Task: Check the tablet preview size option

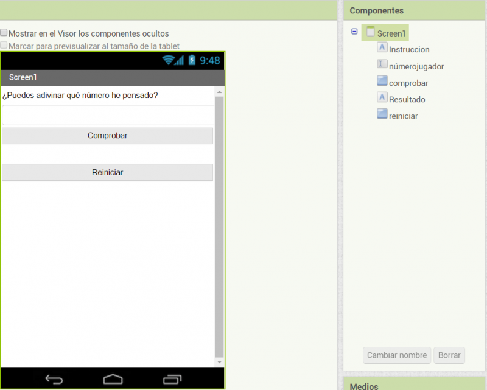Action: pyautogui.click(x=4, y=46)
